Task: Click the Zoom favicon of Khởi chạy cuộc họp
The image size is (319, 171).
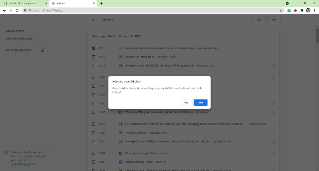Action: pos(121,153)
